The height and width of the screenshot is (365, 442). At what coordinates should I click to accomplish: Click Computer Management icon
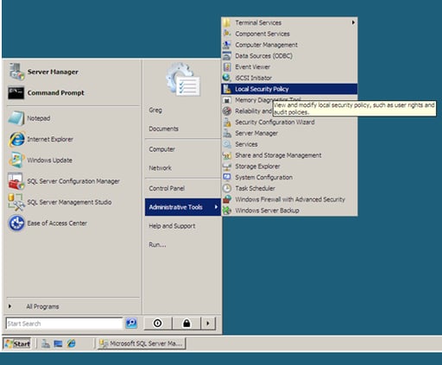(x=227, y=45)
